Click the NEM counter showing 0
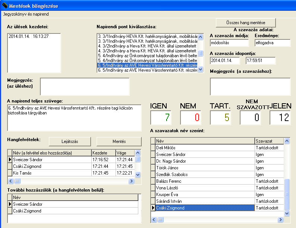 pos(190,117)
